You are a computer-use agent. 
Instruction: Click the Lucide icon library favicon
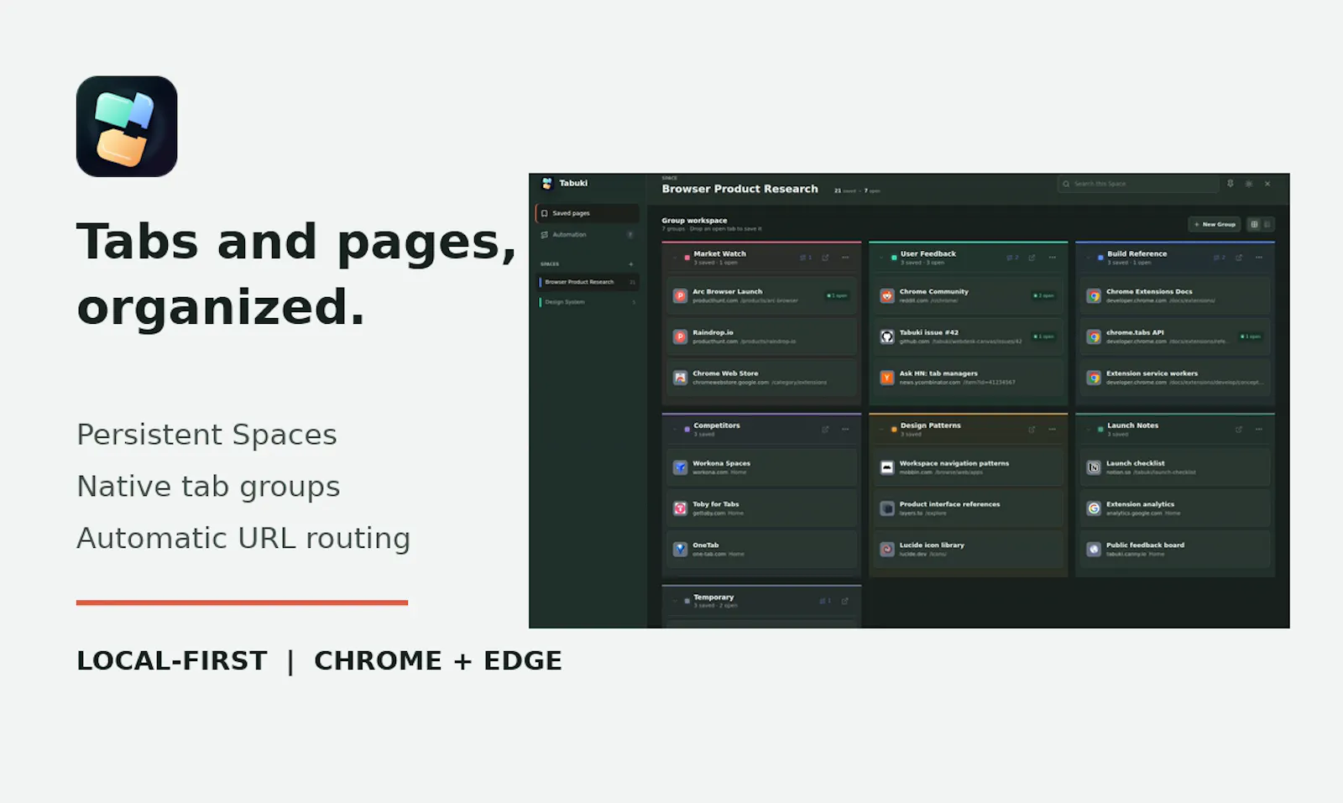(x=887, y=550)
